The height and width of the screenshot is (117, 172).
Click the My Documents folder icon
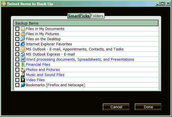click(x=23, y=29)
